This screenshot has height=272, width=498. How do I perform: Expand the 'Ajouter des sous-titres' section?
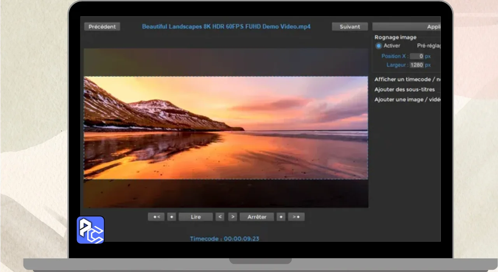[405, 89]
